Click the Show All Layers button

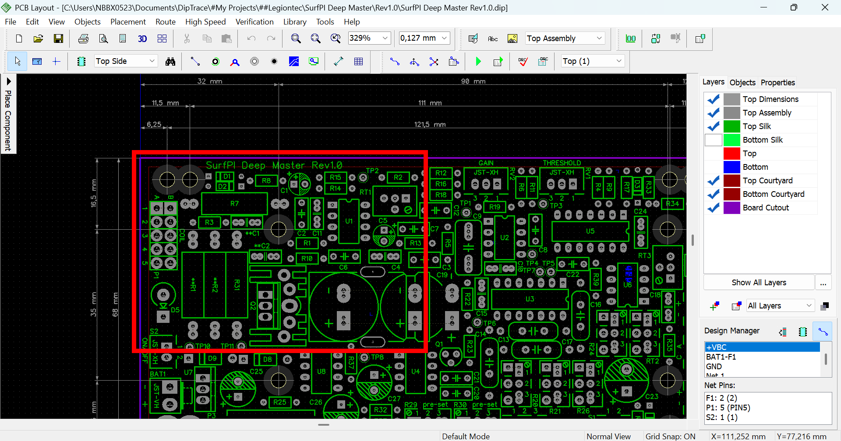(x=759, y=283)
